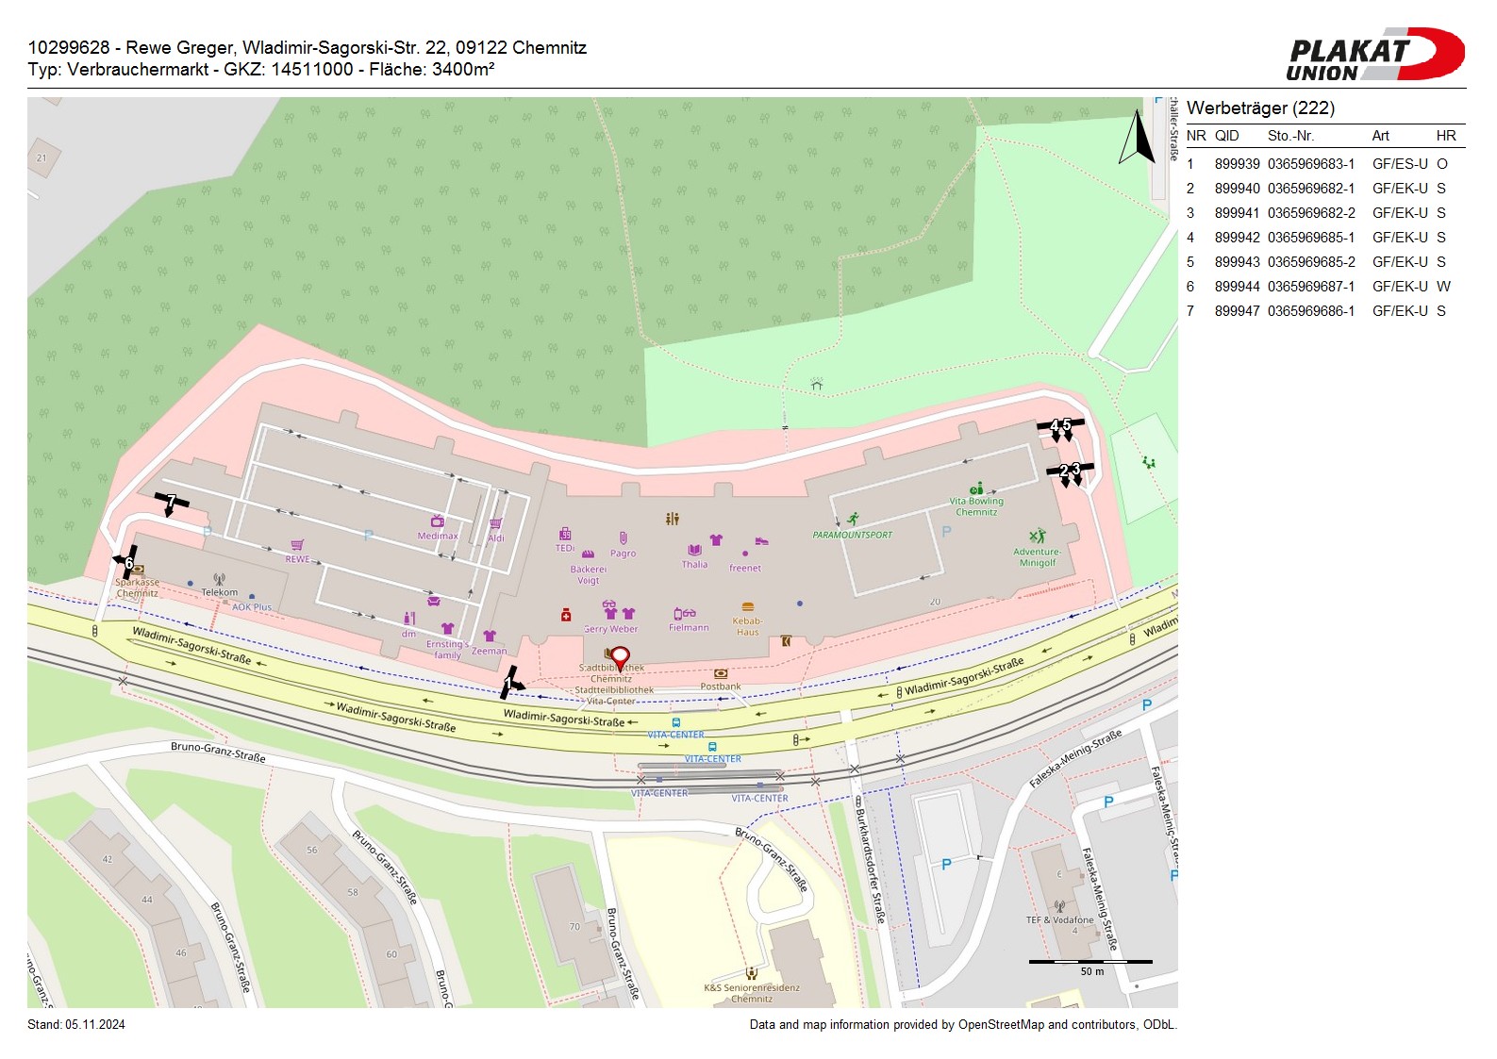Click the OpenStreetMap attribution text

[962, 1025]
